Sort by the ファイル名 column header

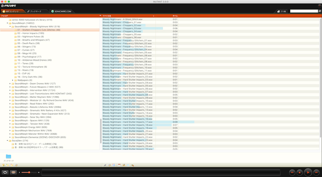pos(128,16)
